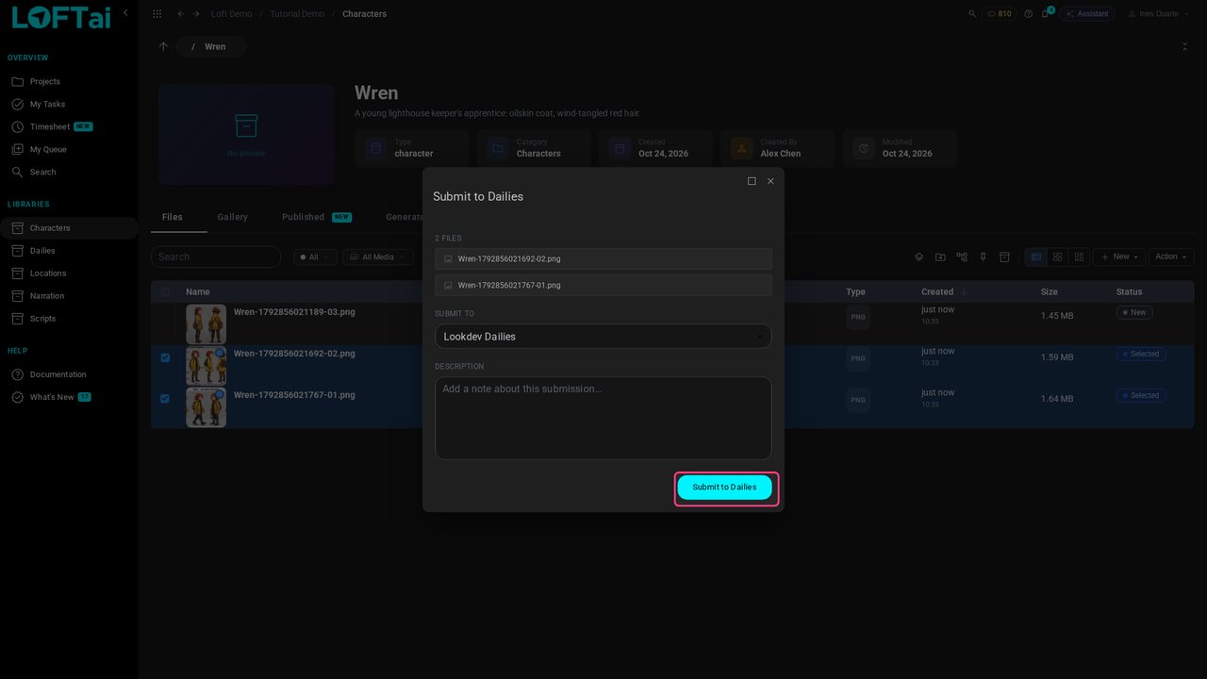Open the Action dropdown menu
This screenshot has height=679, width=1207.
tap(1171, 257)
